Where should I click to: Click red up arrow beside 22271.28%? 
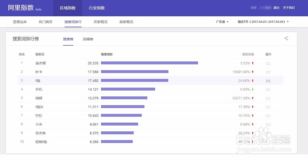(253, 98)
